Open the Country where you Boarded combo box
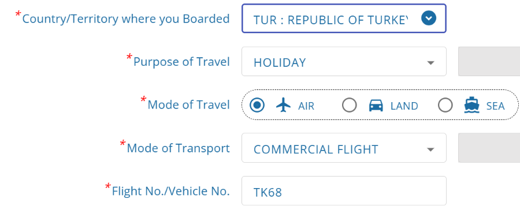This screenshot has width=520, height=210. 344,18
